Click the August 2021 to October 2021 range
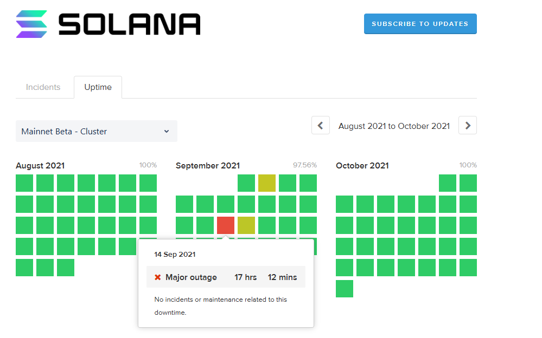542x338 pixels. 394,126
